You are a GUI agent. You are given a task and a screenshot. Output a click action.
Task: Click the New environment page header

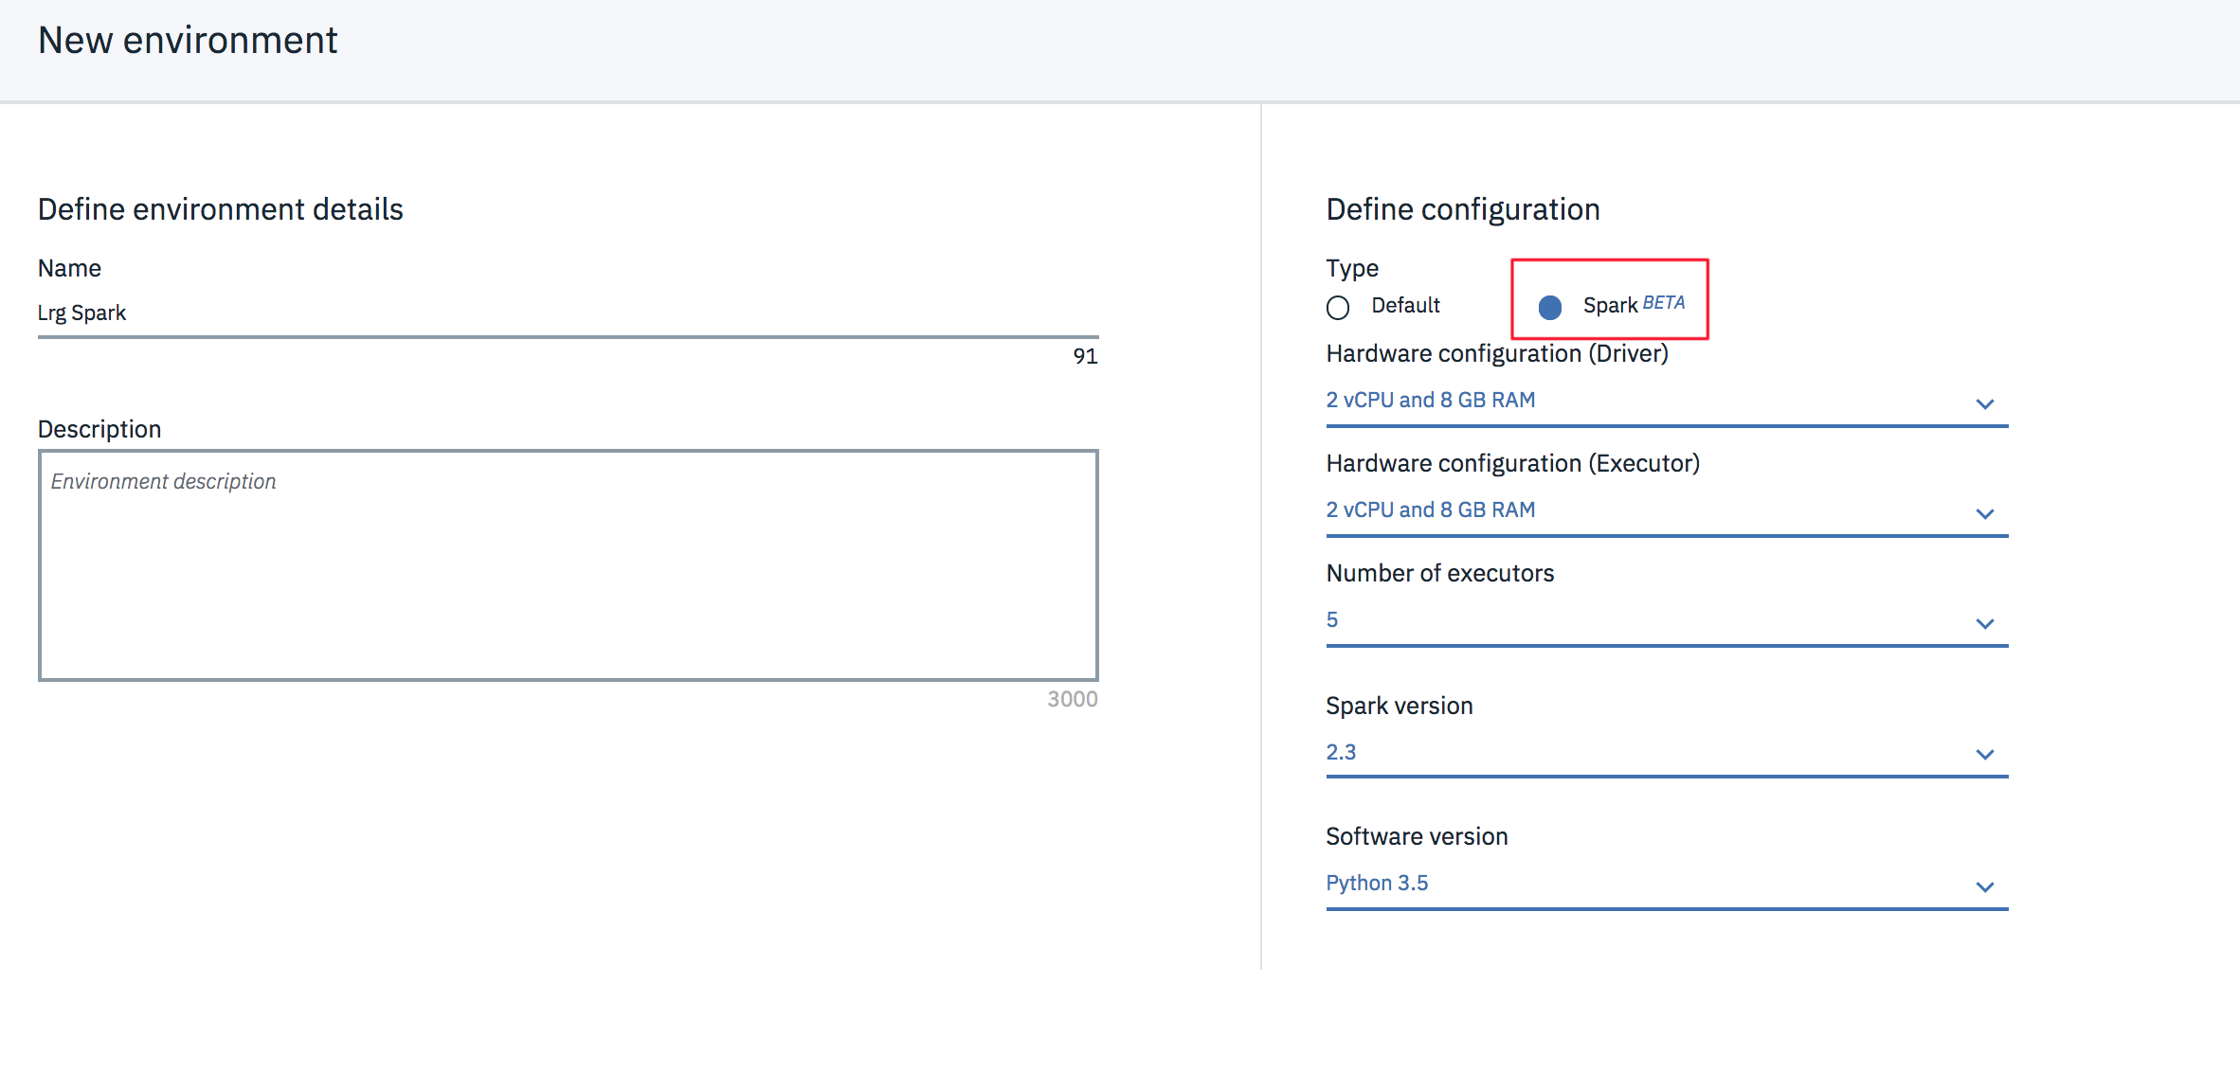click(188, 40)
